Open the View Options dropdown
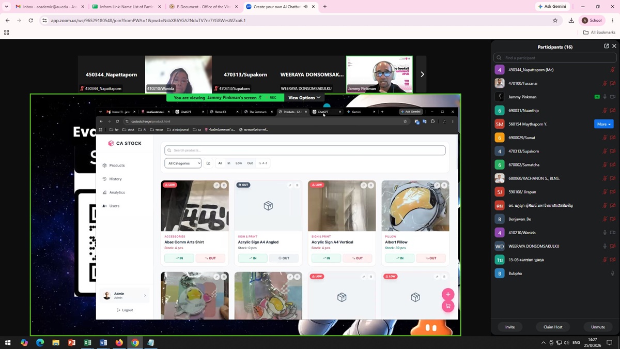 point(304,97)
